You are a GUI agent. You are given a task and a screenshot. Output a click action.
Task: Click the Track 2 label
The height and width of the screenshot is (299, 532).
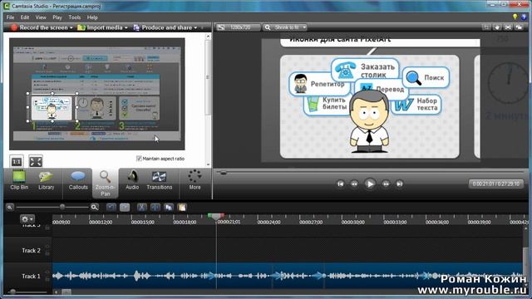pyautogui.click(x=31, y=251)
